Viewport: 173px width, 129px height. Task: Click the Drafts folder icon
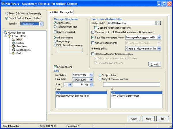pyautogui.click(x=14, y=53)
